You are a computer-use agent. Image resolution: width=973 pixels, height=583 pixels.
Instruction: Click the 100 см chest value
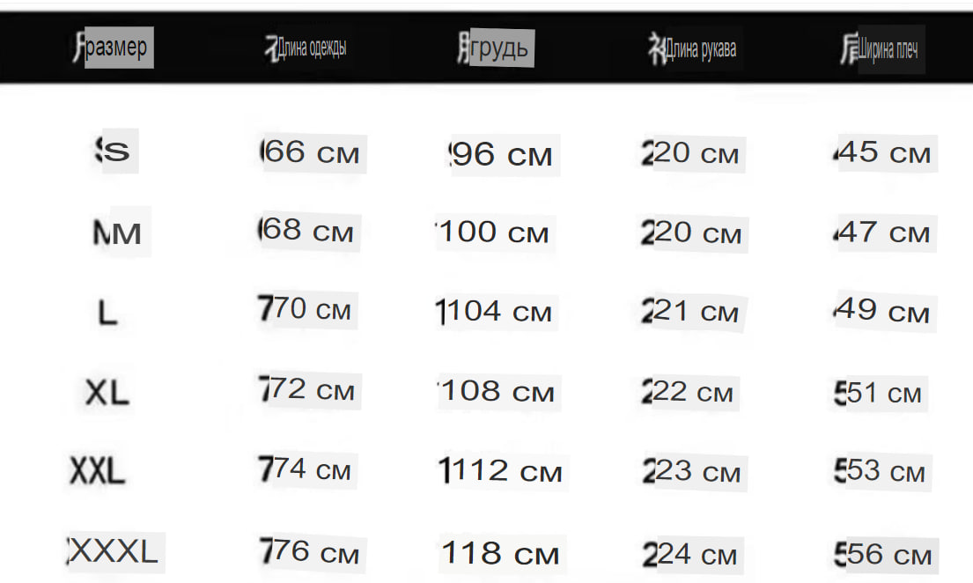(x=492, y=232)
